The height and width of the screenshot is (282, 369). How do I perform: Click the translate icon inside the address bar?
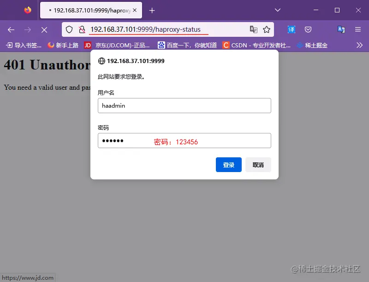click(x=254, y=29)
